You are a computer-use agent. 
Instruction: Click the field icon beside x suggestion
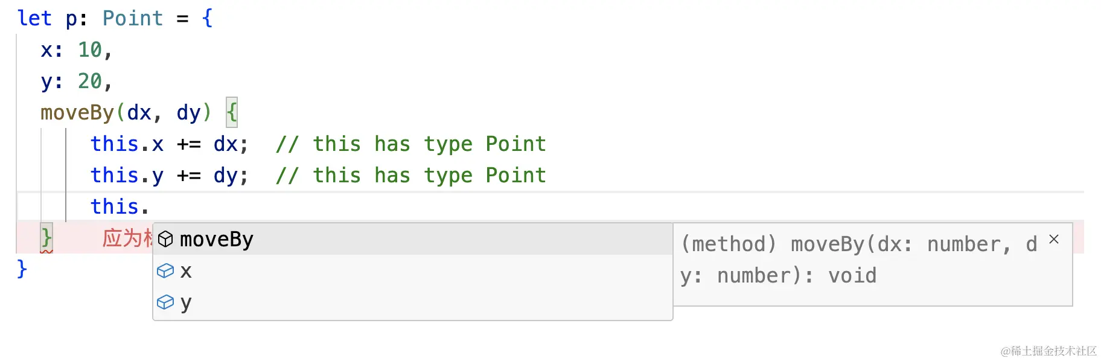(x=165, y=271)
